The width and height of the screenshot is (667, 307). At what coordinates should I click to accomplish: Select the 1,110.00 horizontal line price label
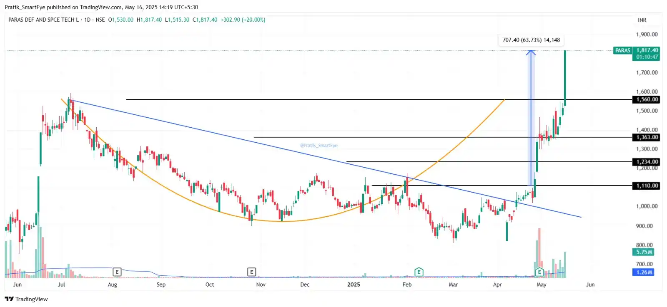pyautogui.click(x=647, y=186)
